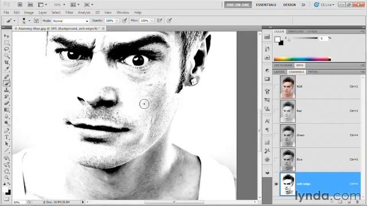Hide the anti-edge channel eye icon
Viewport: 367px width, 206px height.
[276, 184]
